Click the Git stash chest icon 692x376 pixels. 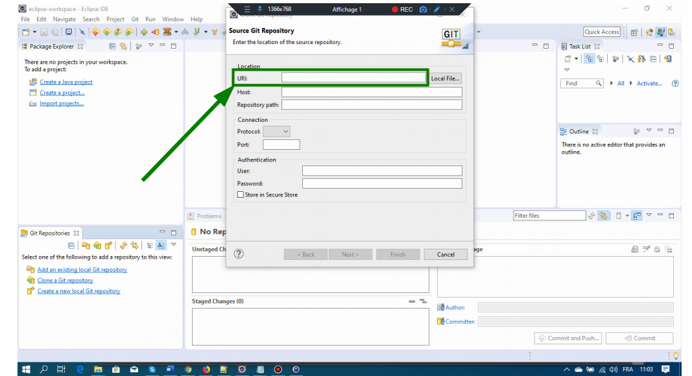(x=167, y=32)
